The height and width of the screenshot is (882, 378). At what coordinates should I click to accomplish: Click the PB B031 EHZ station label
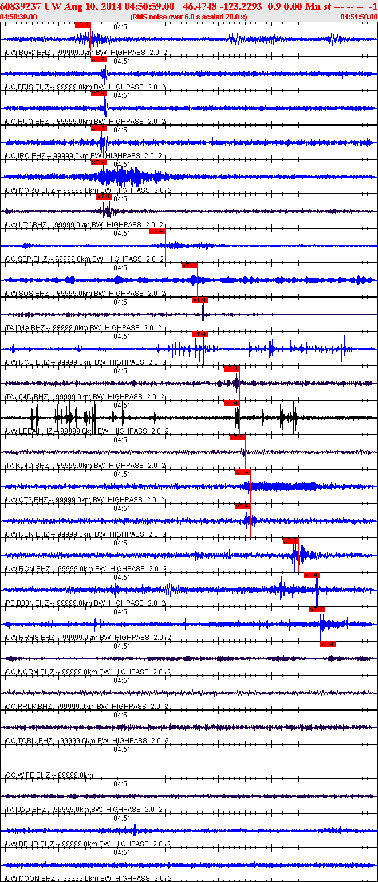coord(27,603)
